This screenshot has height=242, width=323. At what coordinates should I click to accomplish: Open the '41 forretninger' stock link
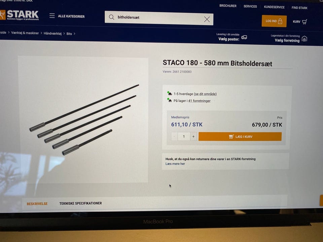click(200, 101)
